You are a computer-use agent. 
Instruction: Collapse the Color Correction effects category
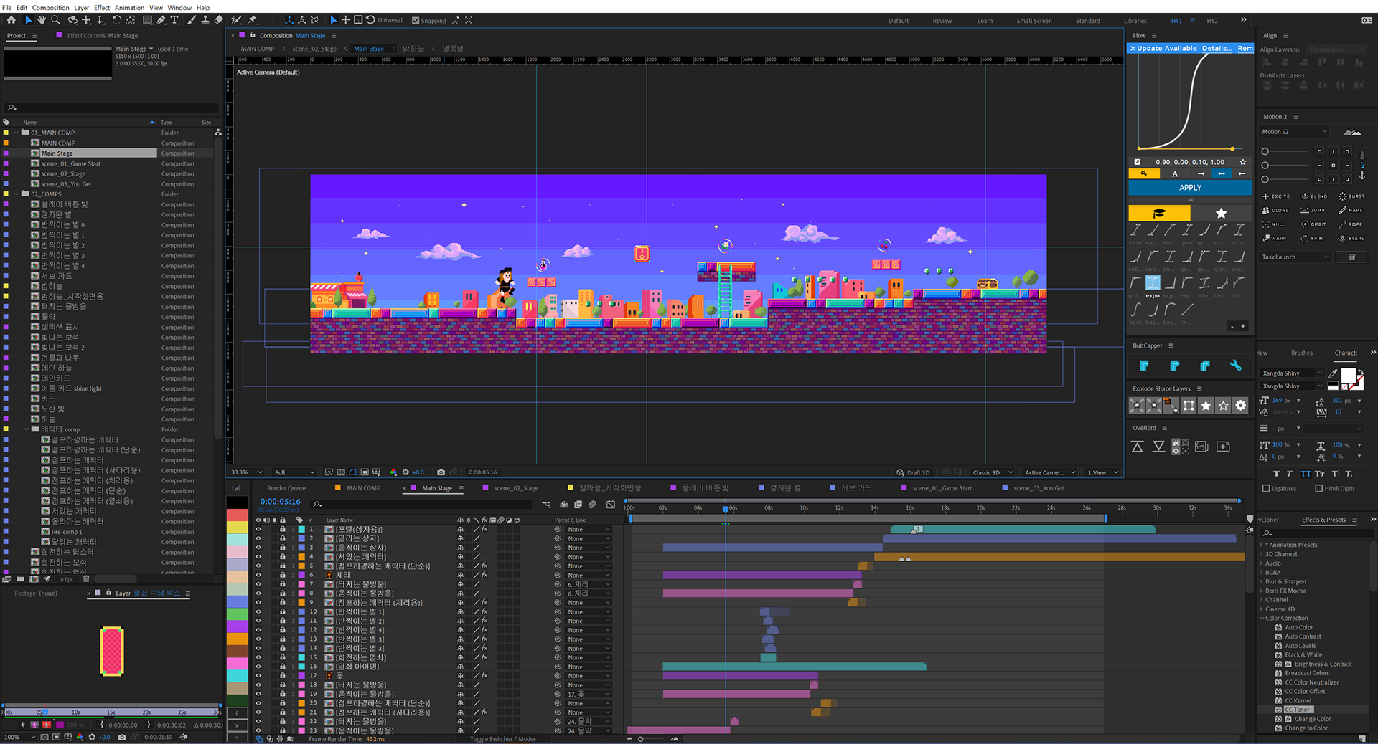point(1262,618)
